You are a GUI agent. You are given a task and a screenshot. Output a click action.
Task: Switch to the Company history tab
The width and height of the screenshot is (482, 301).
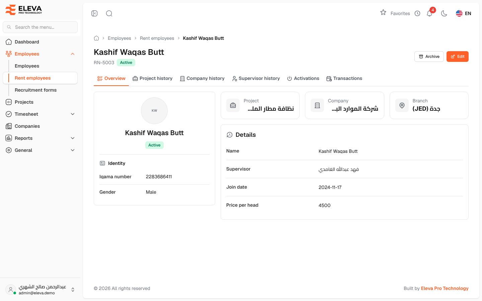[202, 79]
